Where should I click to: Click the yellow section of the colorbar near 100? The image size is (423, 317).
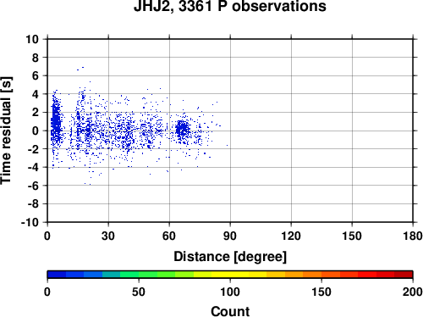click(x=230, y=275)
